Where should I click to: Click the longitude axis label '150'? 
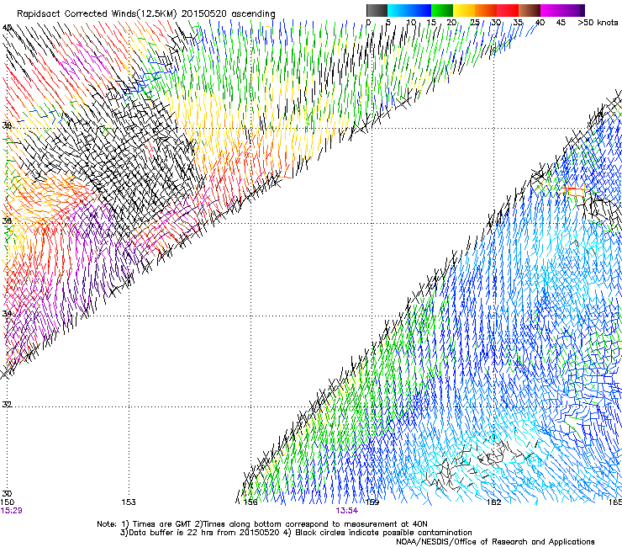(x=8, y=502)
